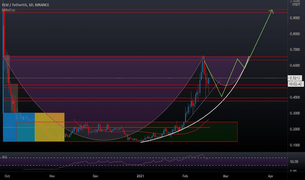
Task: Click the 50.00 RSI scale label
Action: pos(294,162)
